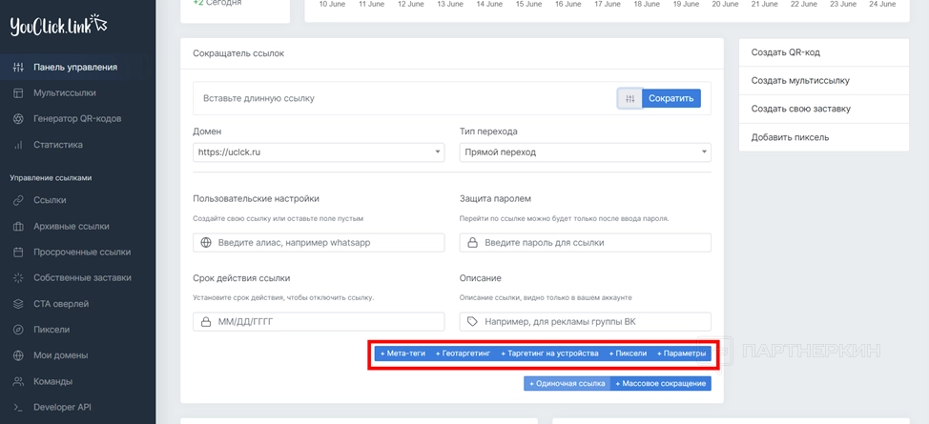Open the Пиксели sidebar page
The width and height of the screenshot is (929, 424).
click(51, 330)
